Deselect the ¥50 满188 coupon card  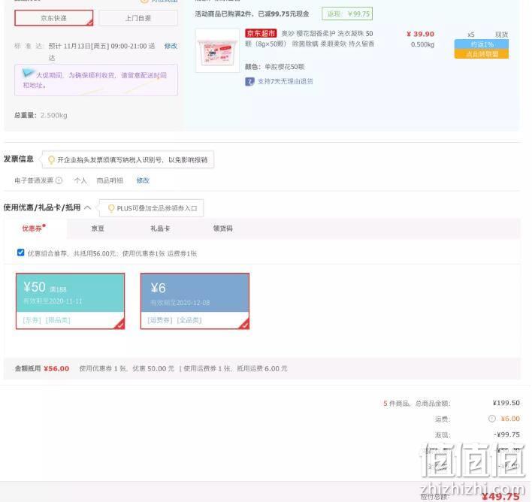point(70,301)
